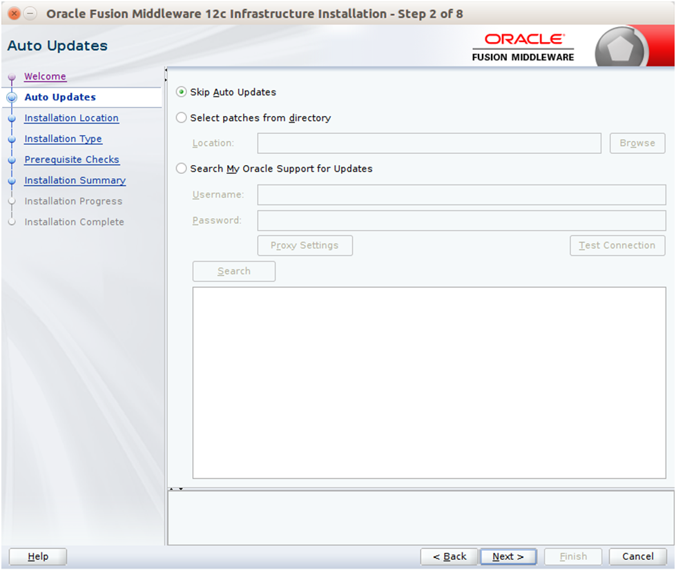Go Back to previous step
Viewport: 676px width, 571px height.
(x=450, y=557)
